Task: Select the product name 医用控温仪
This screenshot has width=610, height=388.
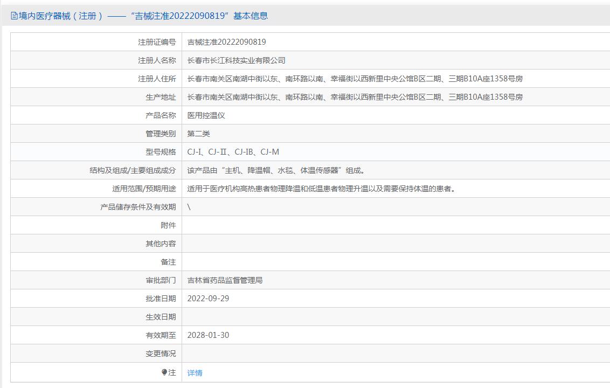Action: click(206, 115)
